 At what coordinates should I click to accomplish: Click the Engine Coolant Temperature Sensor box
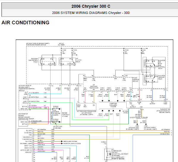tap(23, 123)
